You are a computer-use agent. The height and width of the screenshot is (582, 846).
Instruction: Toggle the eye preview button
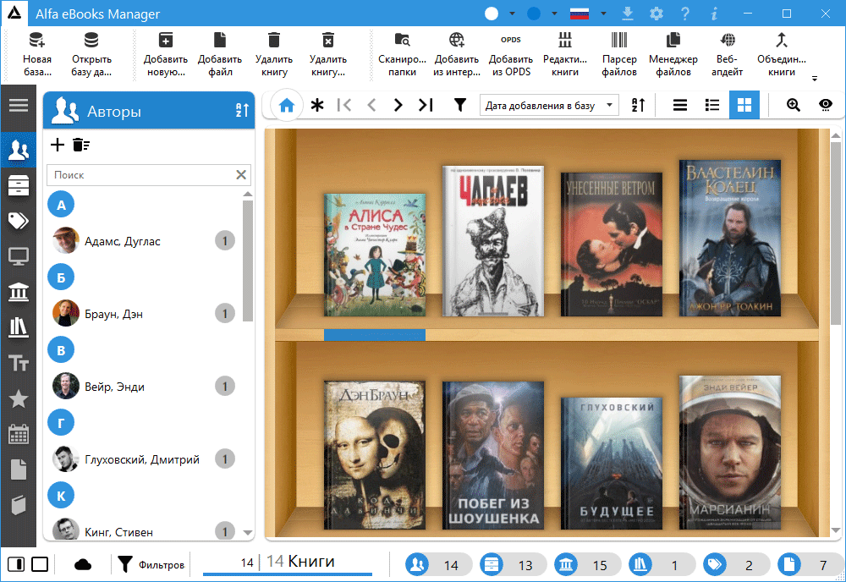pyautogui.click(x=825, y=105)
